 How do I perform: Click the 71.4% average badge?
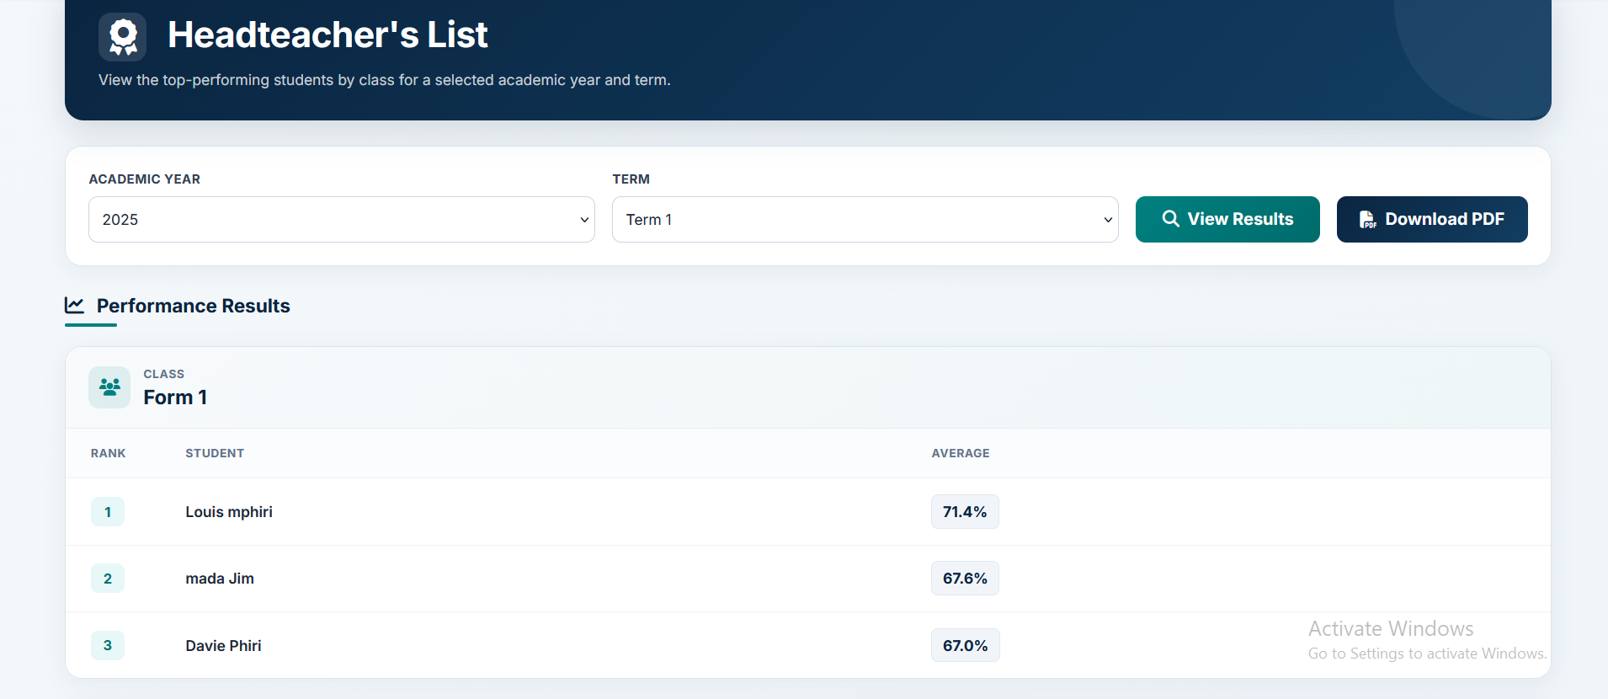pyautogui.click(x=965, y=512)
